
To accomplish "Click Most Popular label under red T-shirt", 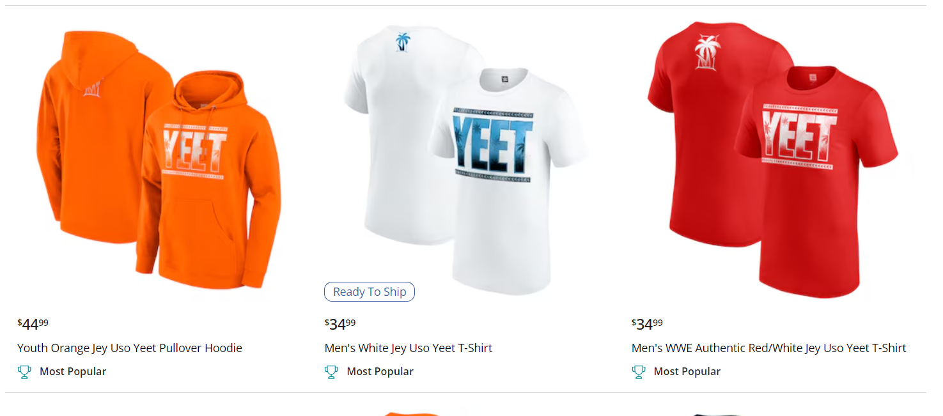I will [x=687, y=371].
